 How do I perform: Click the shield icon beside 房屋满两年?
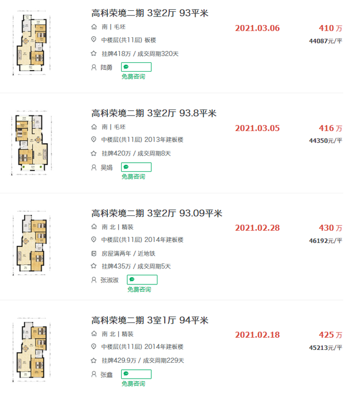pos(94,253)
